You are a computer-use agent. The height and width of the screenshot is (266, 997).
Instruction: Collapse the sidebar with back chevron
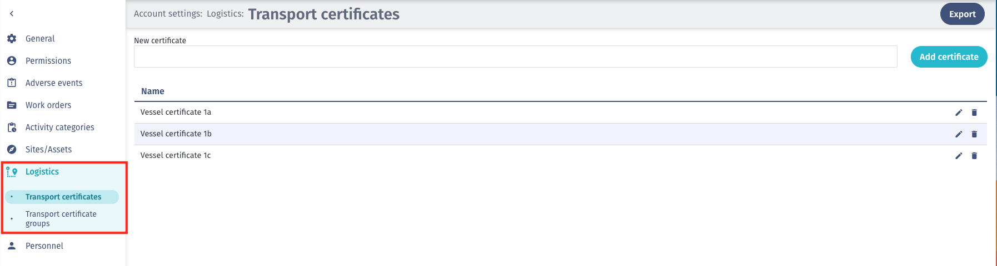point(12,14)
